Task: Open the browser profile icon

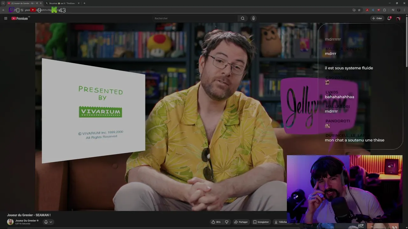Action: (x=399, y=10)
